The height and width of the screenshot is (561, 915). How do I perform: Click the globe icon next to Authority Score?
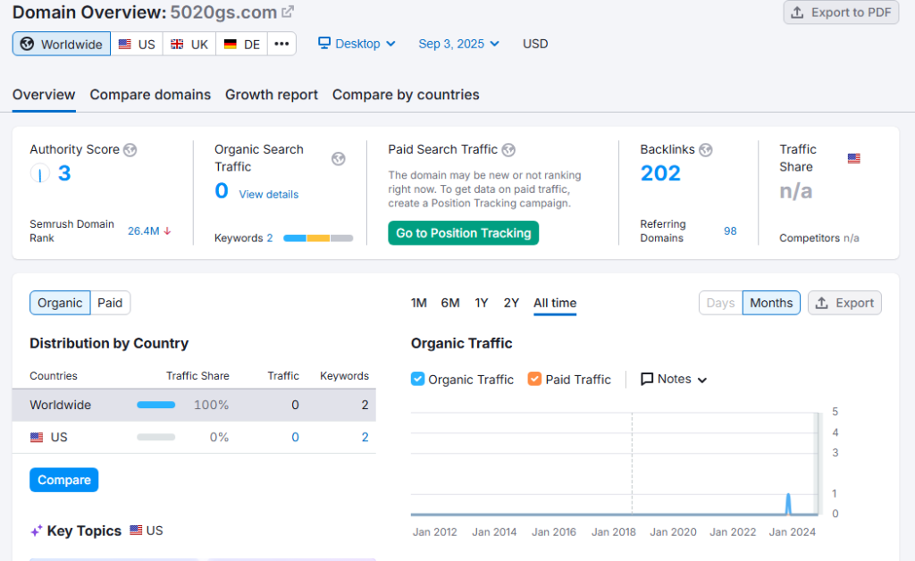(x=130, y=150)
